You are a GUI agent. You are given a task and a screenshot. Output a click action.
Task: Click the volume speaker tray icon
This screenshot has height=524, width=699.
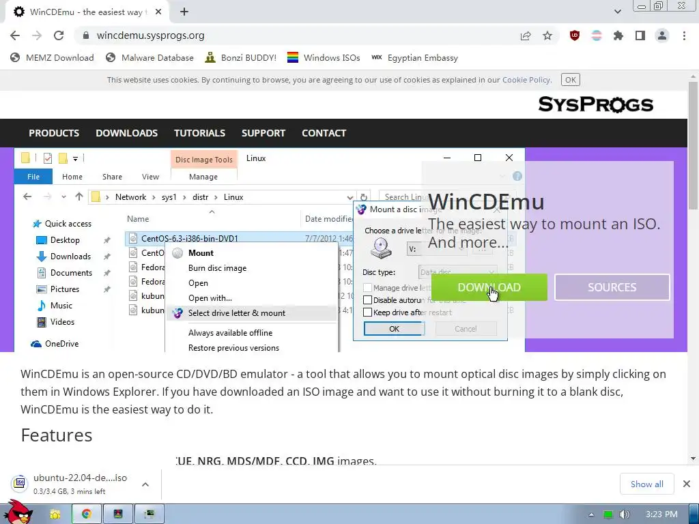624,514
